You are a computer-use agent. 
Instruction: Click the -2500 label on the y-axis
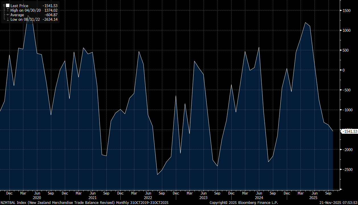pos(347,170)
